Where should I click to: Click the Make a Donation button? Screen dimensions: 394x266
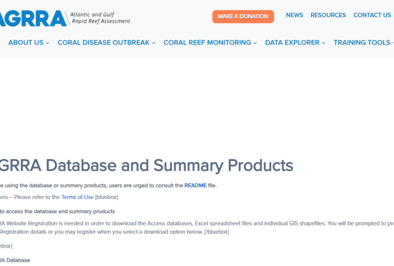[x=243, y=16]
